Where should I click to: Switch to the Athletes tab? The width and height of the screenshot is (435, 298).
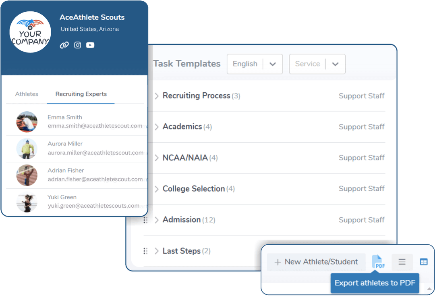[27, 94]
